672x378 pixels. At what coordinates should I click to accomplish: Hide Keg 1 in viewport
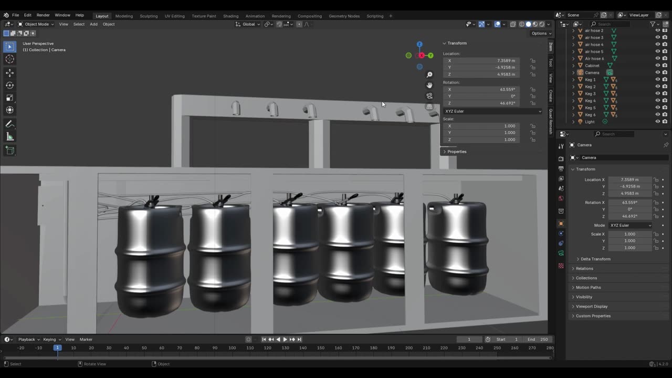657,79
